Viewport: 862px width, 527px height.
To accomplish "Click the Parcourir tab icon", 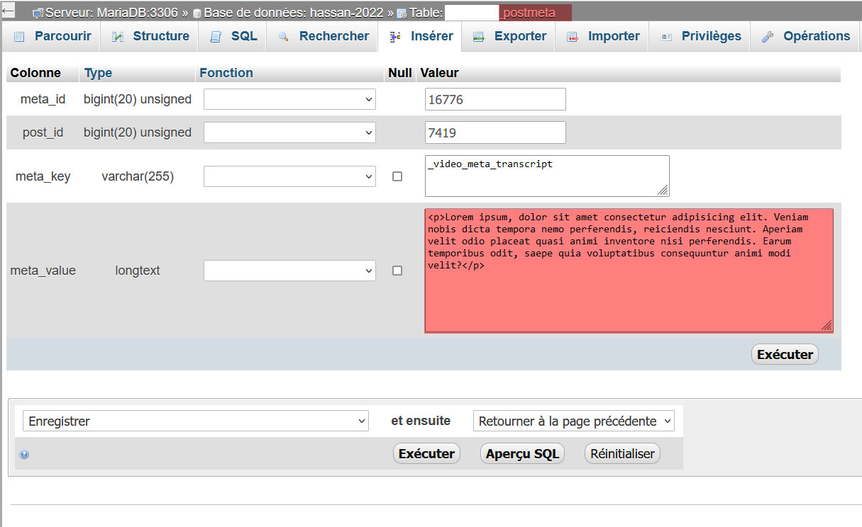I will click(19, 37).
